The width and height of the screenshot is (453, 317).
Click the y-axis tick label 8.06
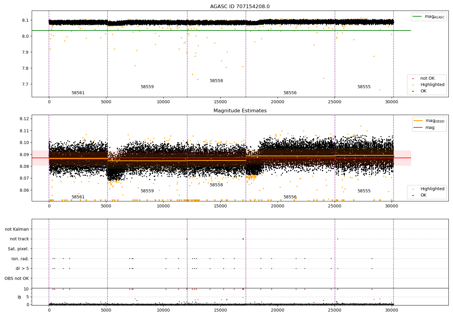24,190
